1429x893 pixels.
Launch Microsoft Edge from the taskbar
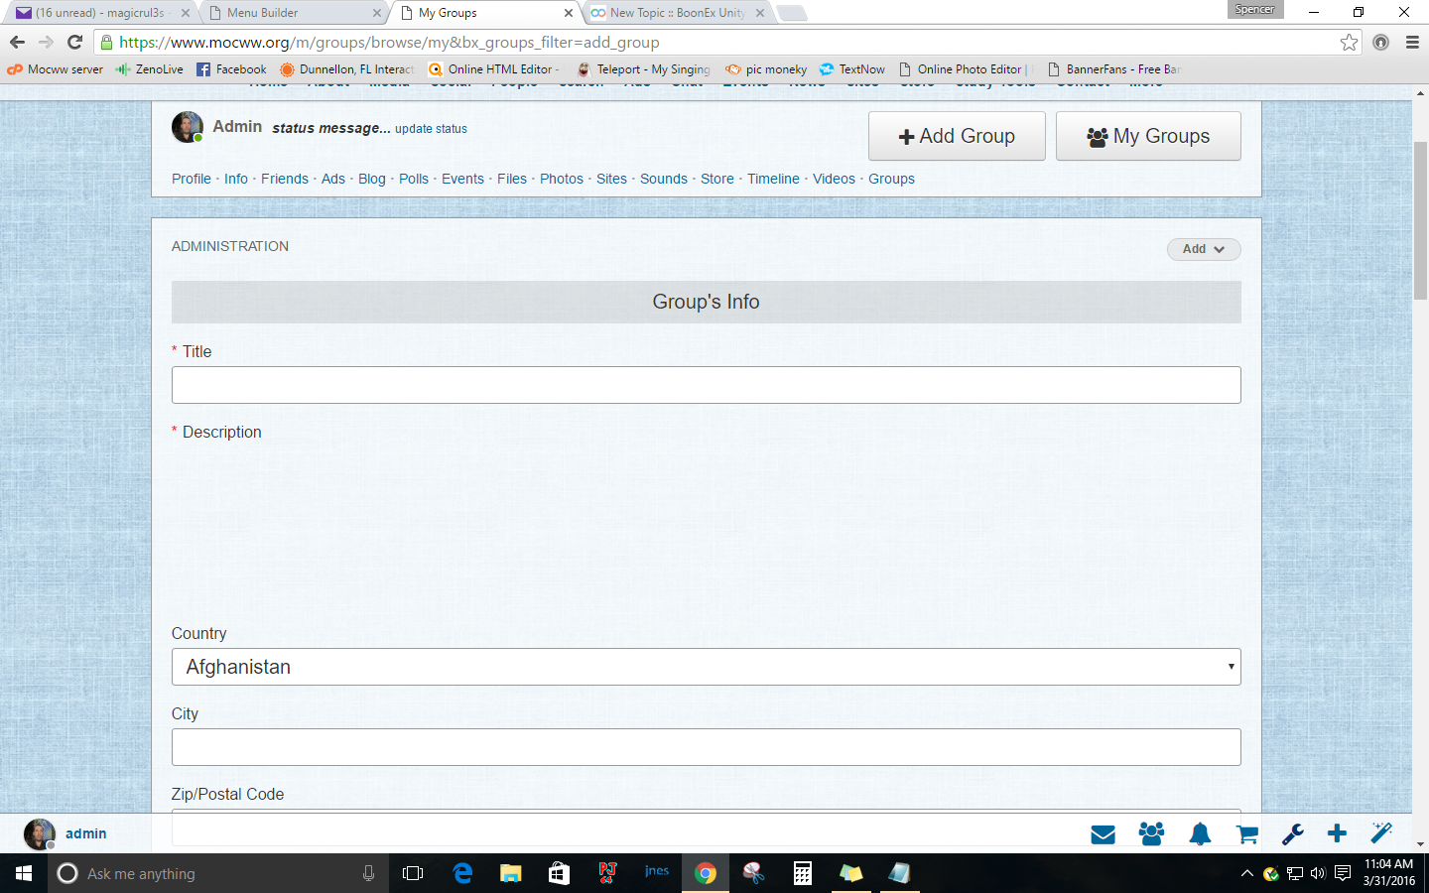coord(462,873)
